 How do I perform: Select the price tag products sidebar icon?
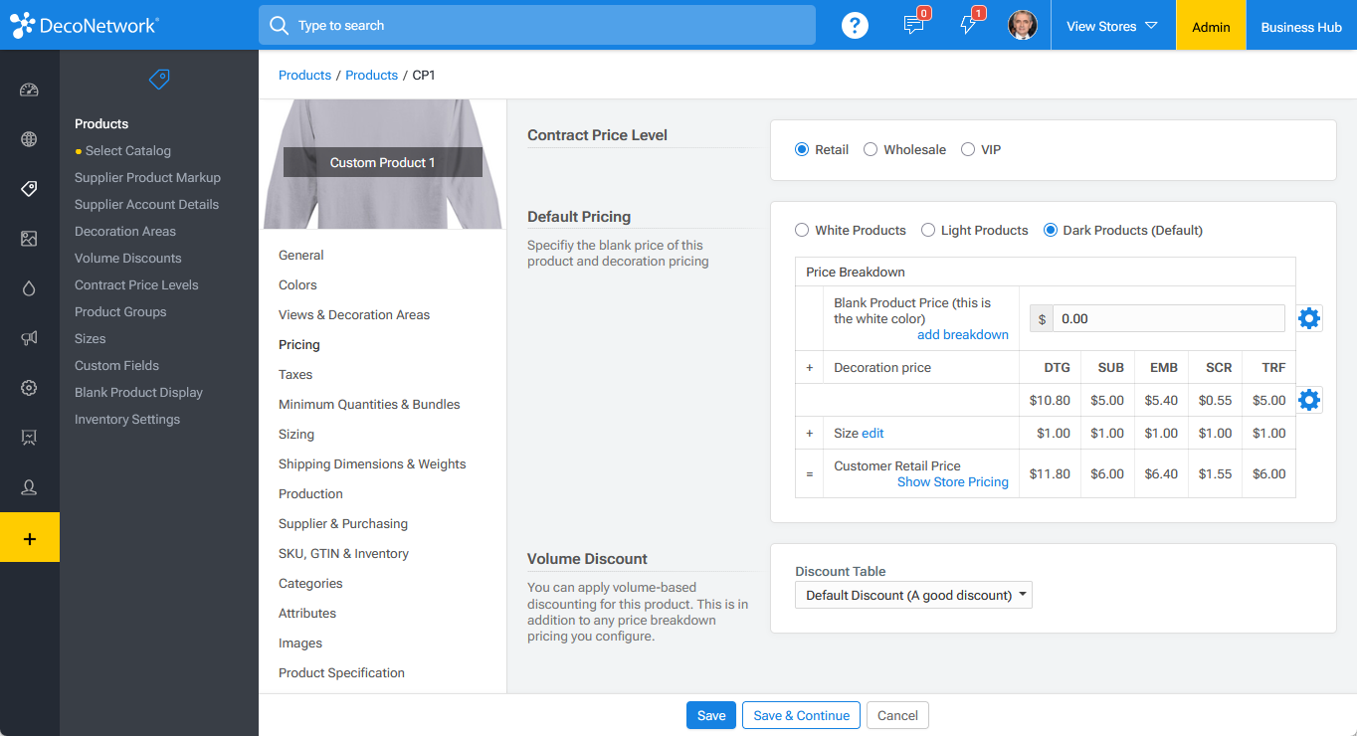[x=29, y=189]
